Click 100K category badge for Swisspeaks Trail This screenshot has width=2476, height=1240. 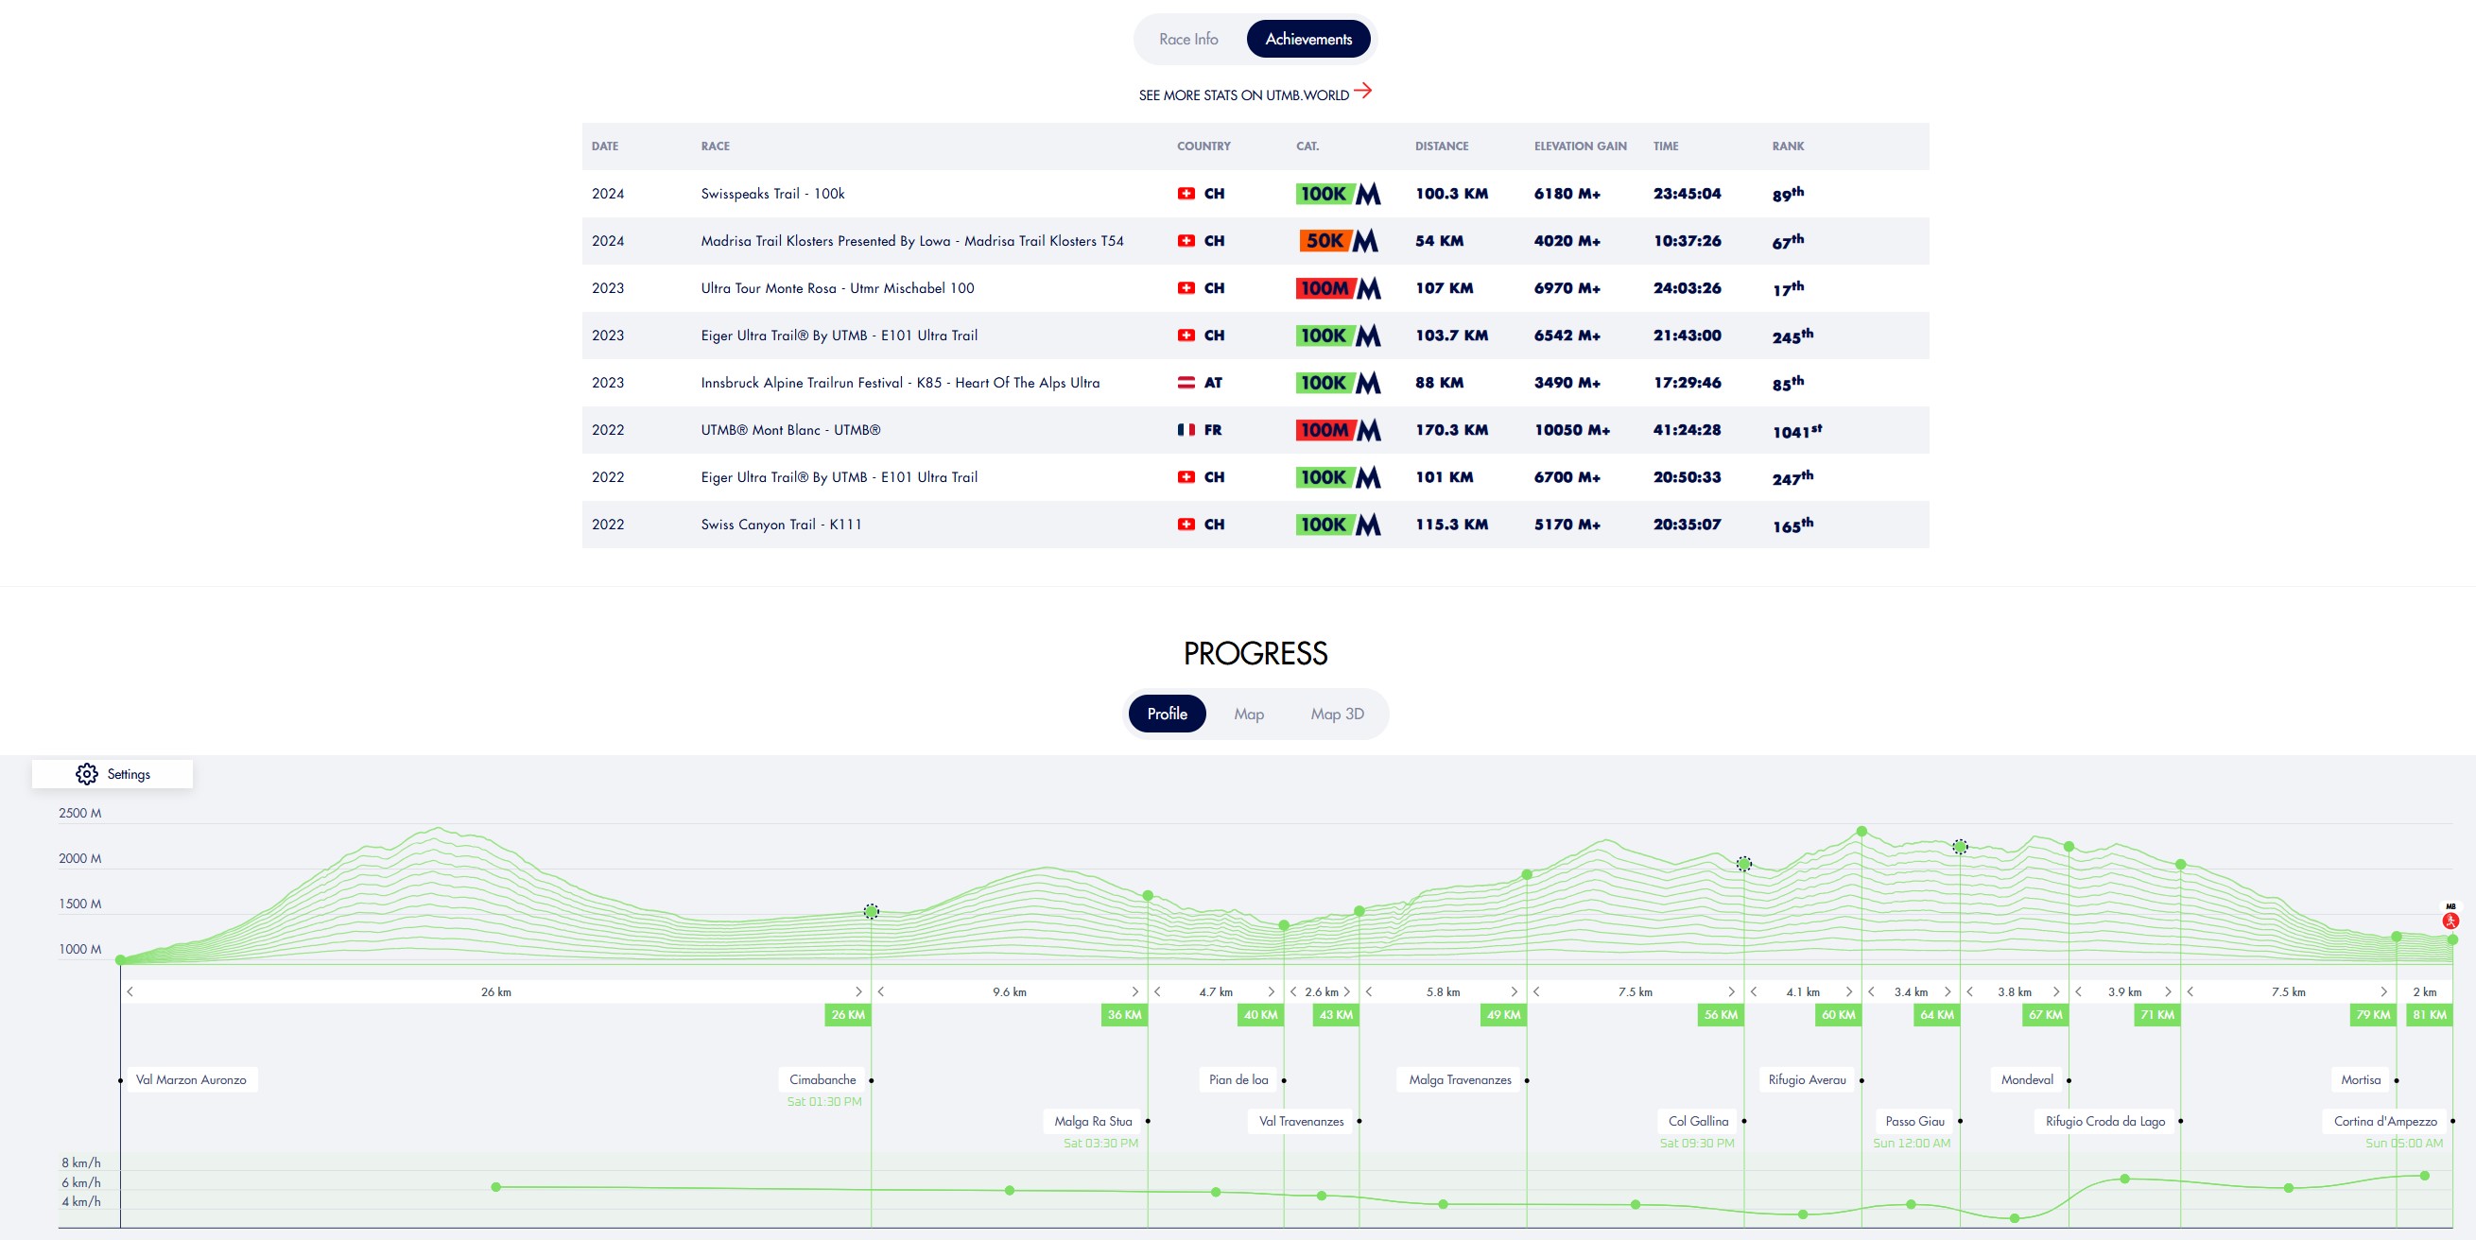[1338, 194]
